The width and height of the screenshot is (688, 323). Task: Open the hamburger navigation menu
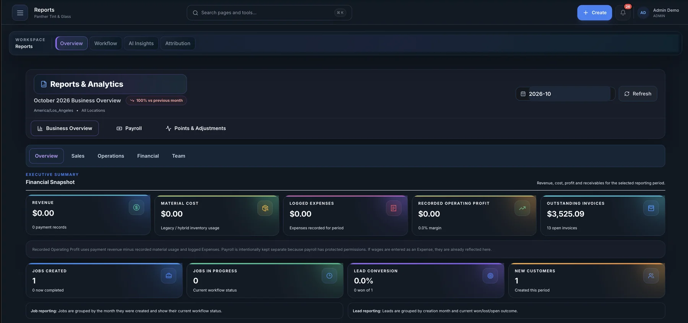point(20,13)
